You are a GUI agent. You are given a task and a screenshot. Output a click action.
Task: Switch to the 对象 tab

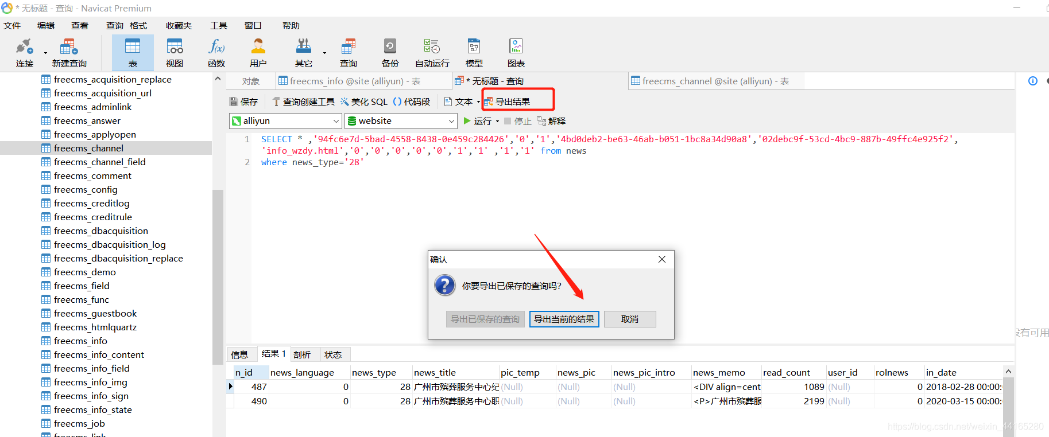(x=251, y=81)
